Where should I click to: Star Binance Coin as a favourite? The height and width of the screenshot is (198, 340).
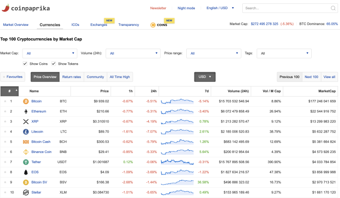(x=5, y=152)
